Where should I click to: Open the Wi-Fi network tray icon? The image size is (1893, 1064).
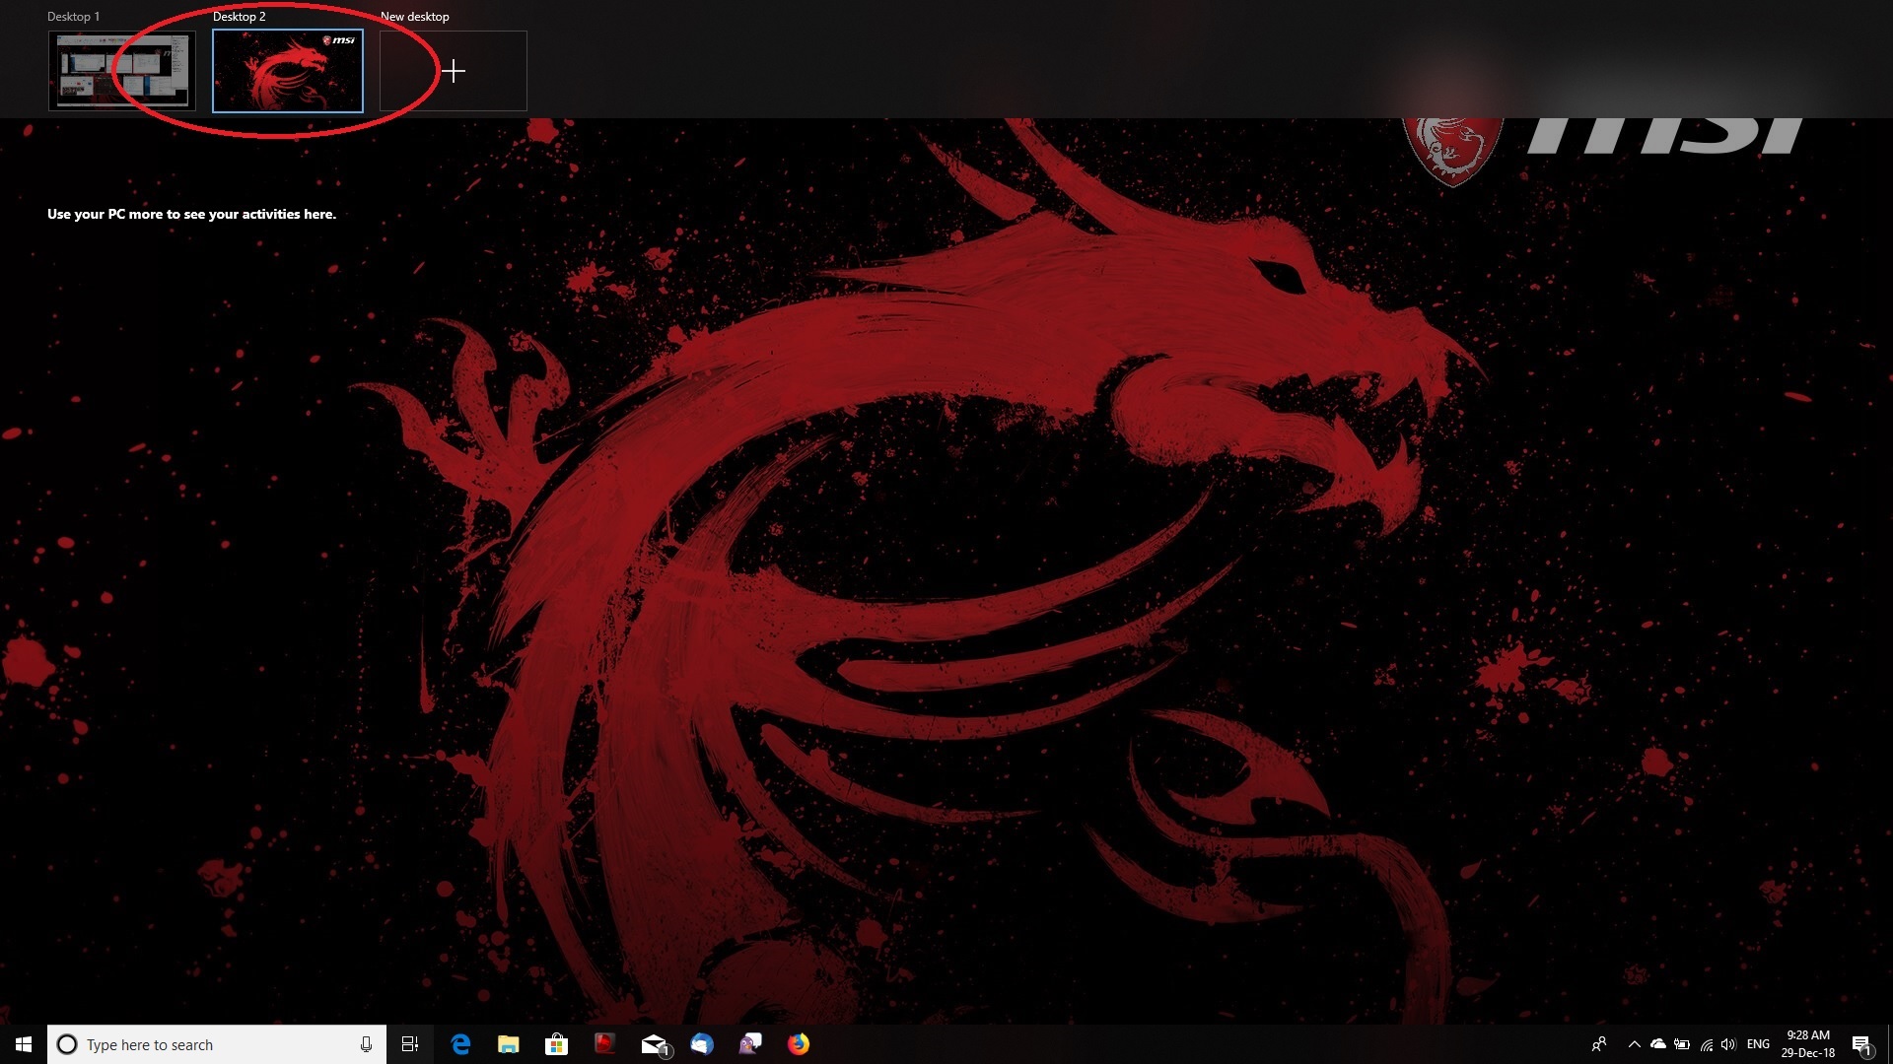point(1707,1044)
